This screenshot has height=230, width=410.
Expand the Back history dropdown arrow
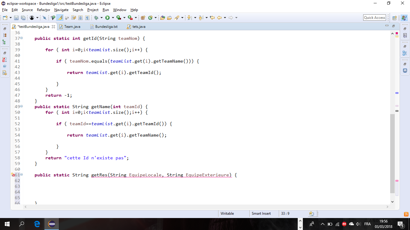(225, 18)
